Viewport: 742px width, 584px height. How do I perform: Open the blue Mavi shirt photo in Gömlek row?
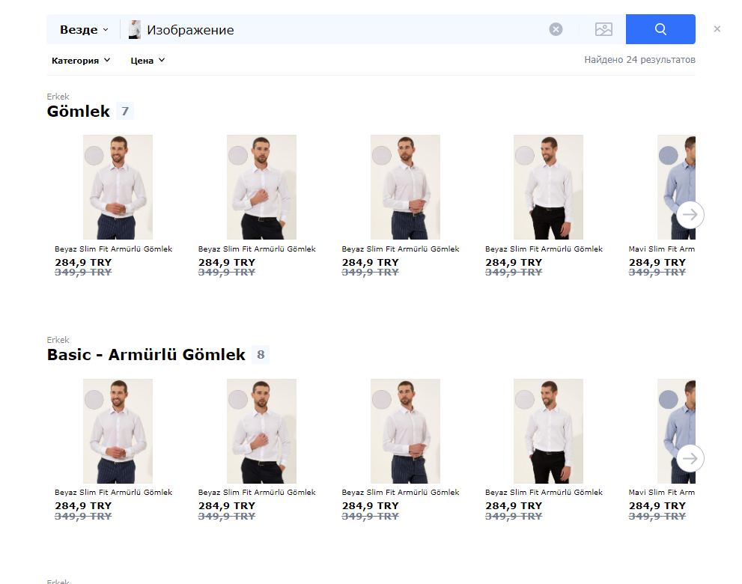tap(676, 187)
